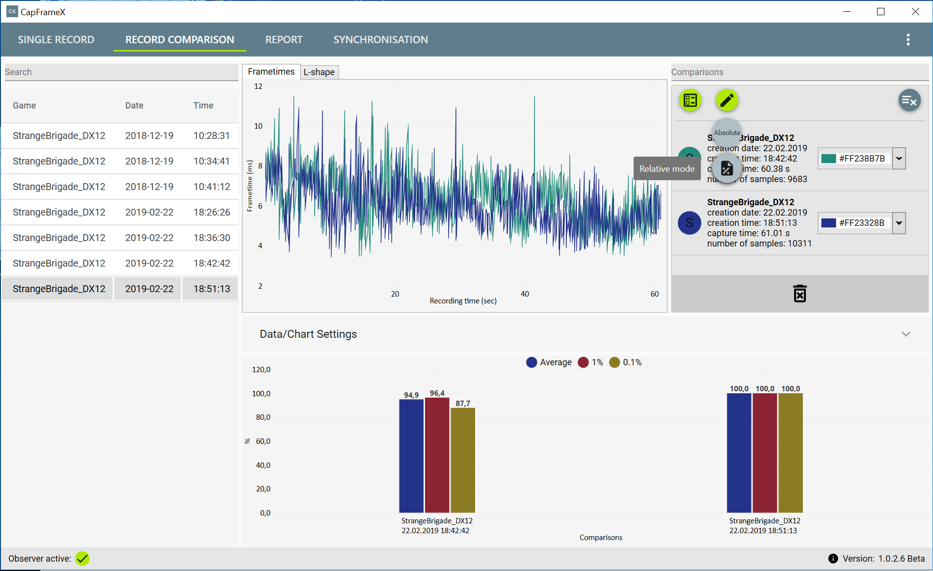Click the CapFrameX app logo in title bar
The height and width of the screenshot is (571, 933).
(x=12, y=12)
